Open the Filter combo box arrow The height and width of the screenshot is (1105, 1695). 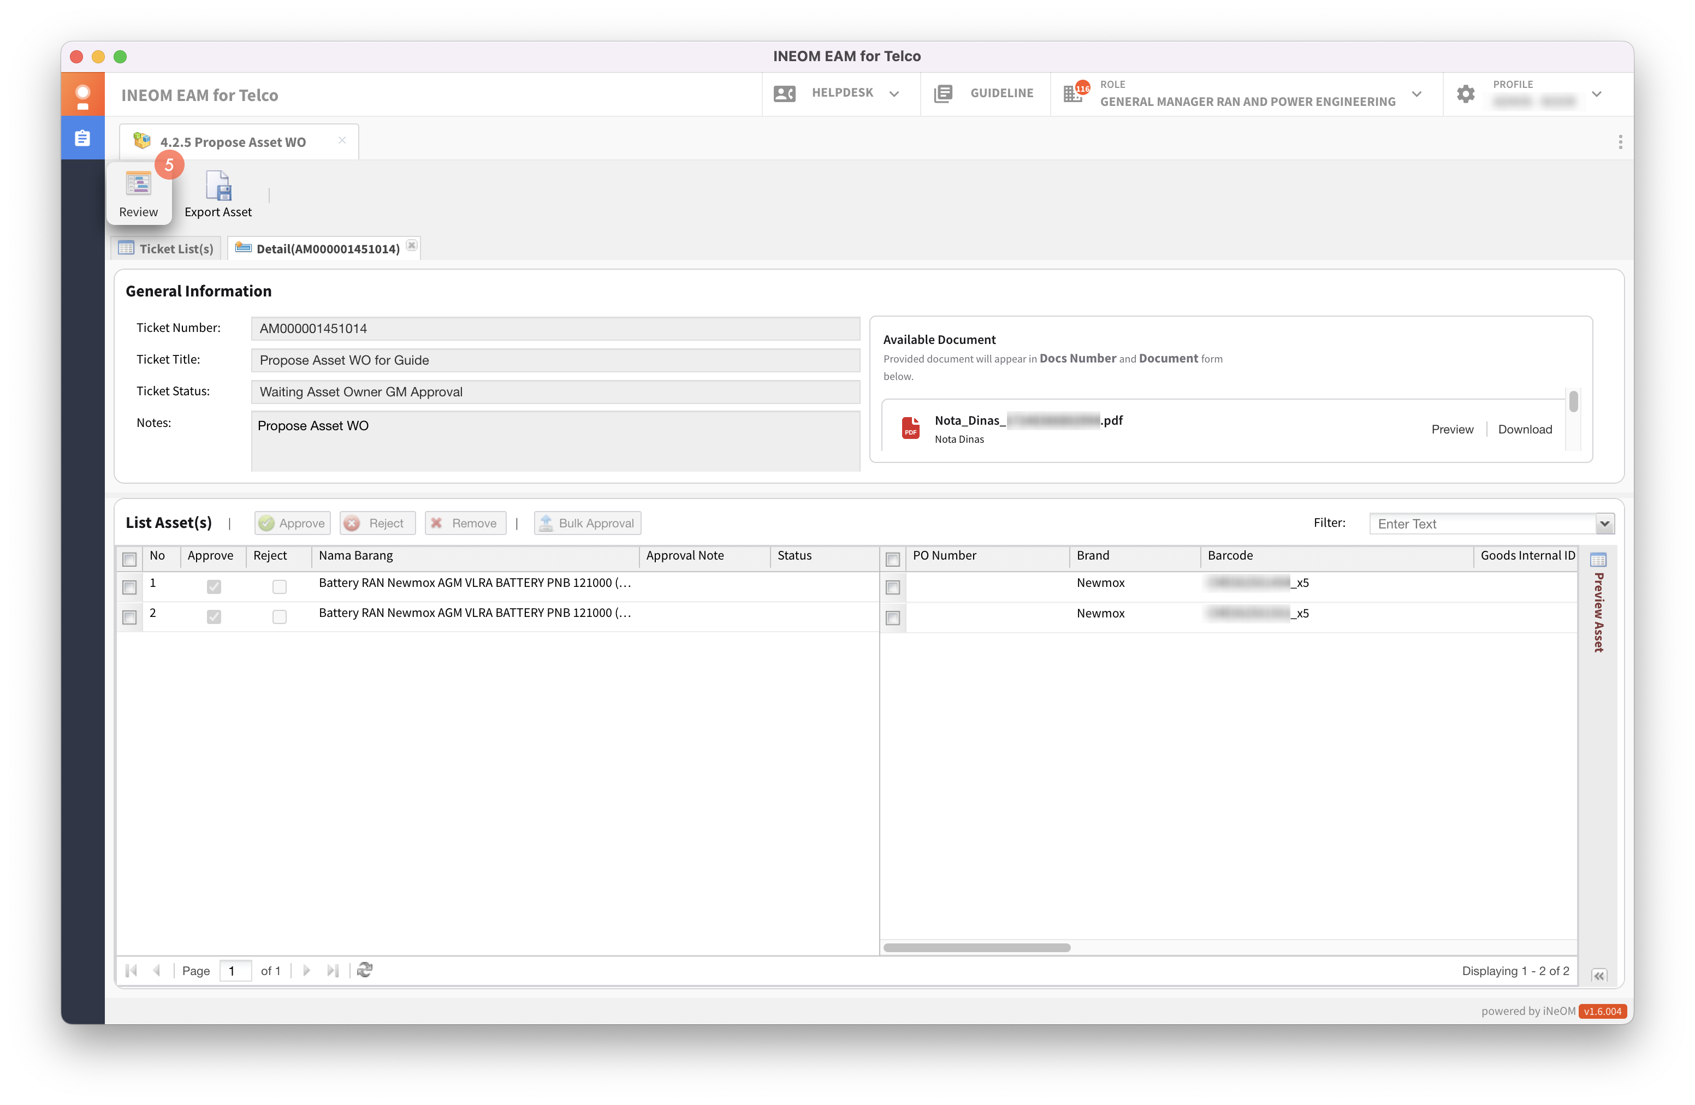[x=1604, y=524]
